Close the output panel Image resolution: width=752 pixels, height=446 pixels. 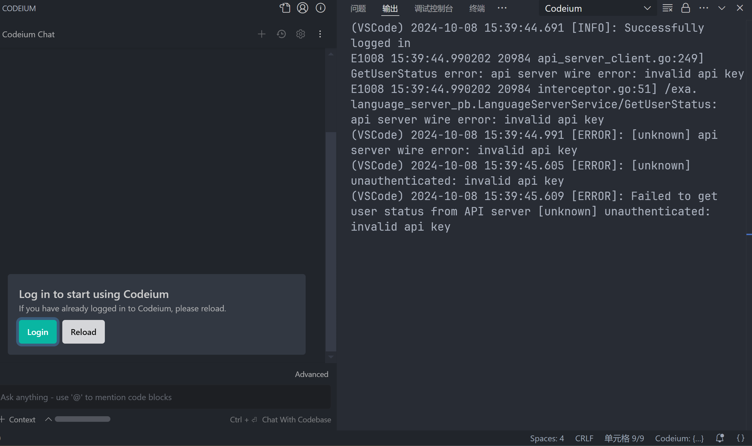[740, 8]
